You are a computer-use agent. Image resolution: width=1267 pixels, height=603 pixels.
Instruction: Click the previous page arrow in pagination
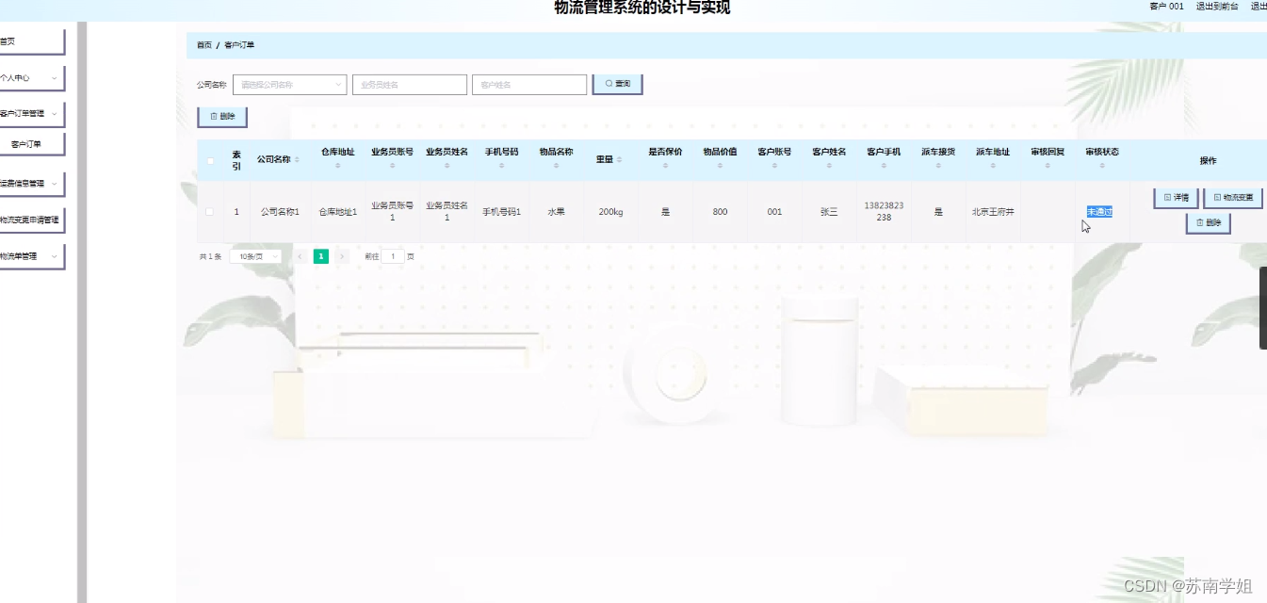300,255
